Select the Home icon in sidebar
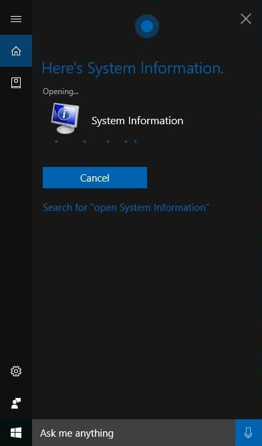 tap(16, 51)
